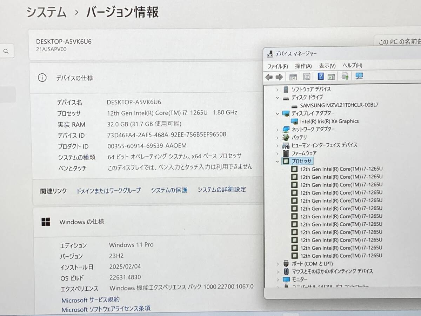This screenshot has width=421, height=316.
Task: Click the ファームウェア chip icon
Action: pos(286,153)
